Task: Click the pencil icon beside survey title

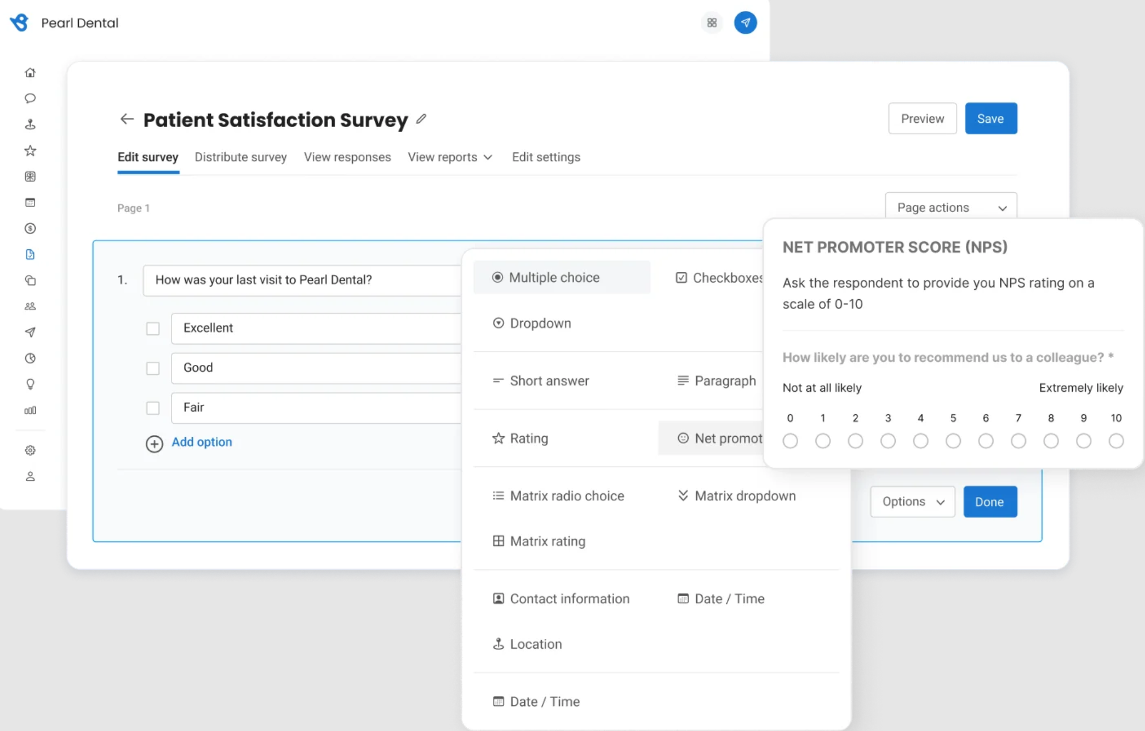Action: click(421, 119)
